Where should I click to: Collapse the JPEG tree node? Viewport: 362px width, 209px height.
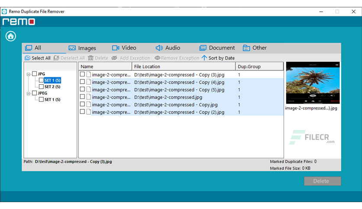[28, 93]
